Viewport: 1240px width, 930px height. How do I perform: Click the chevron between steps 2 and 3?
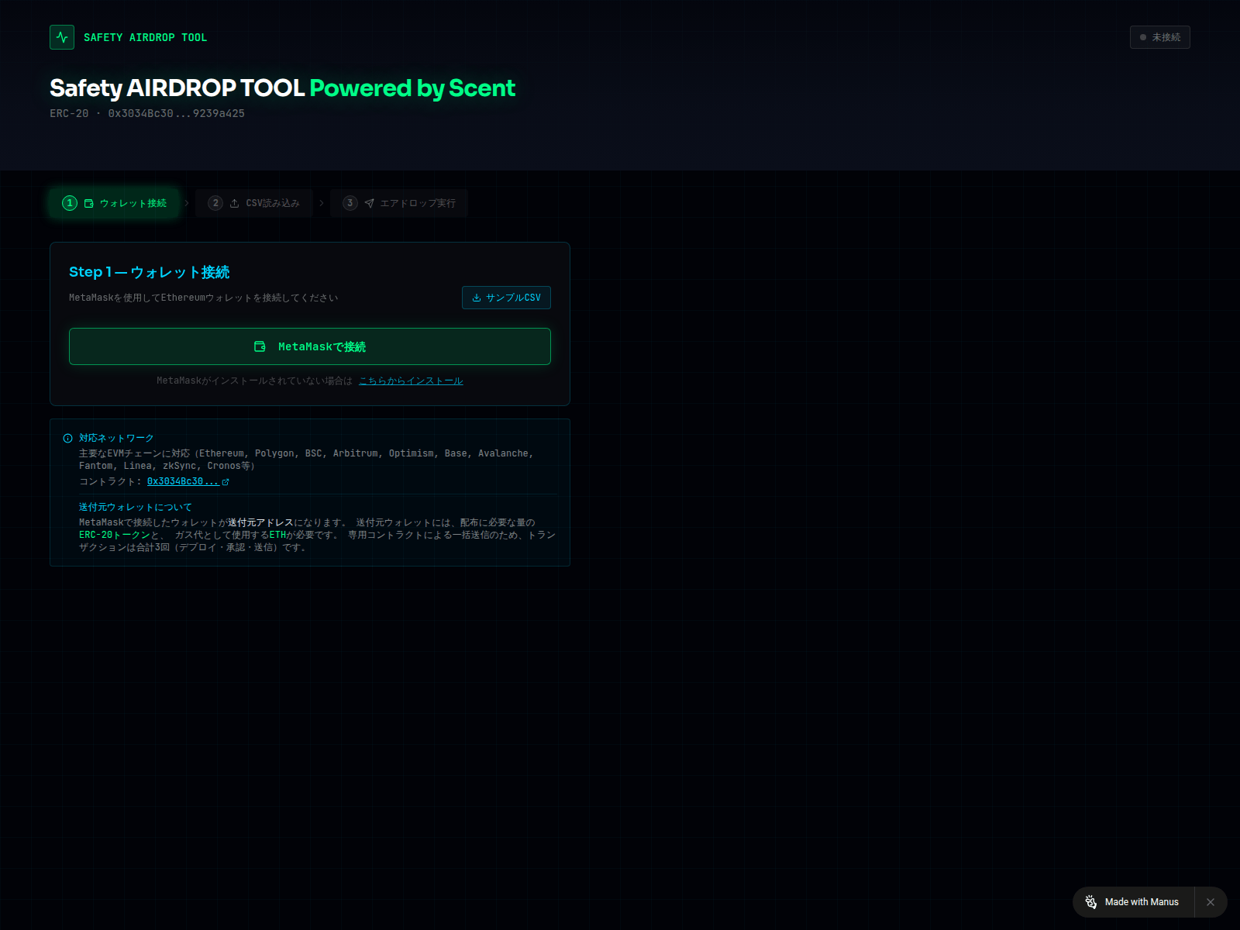(322, 203)
